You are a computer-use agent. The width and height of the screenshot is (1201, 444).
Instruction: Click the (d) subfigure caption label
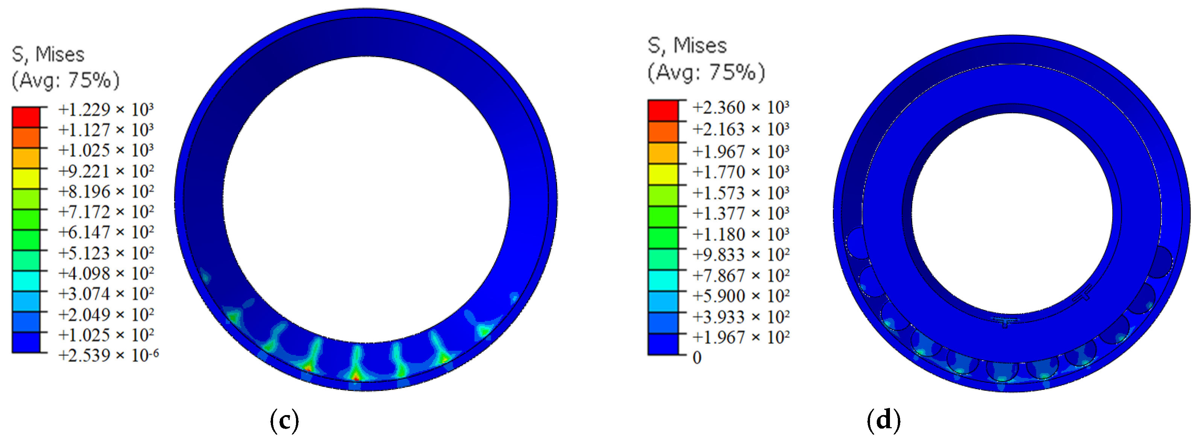(884, 420)
